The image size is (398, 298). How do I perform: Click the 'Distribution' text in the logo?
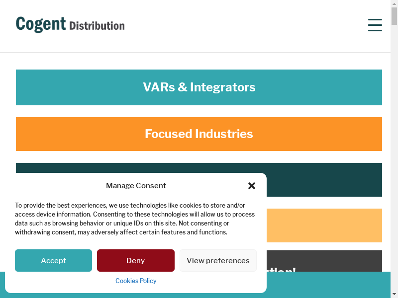click(x=97, y=26)
